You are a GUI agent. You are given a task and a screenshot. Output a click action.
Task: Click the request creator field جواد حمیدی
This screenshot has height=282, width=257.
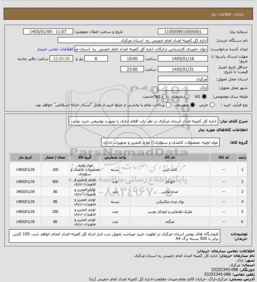click(x=141, y=49)
